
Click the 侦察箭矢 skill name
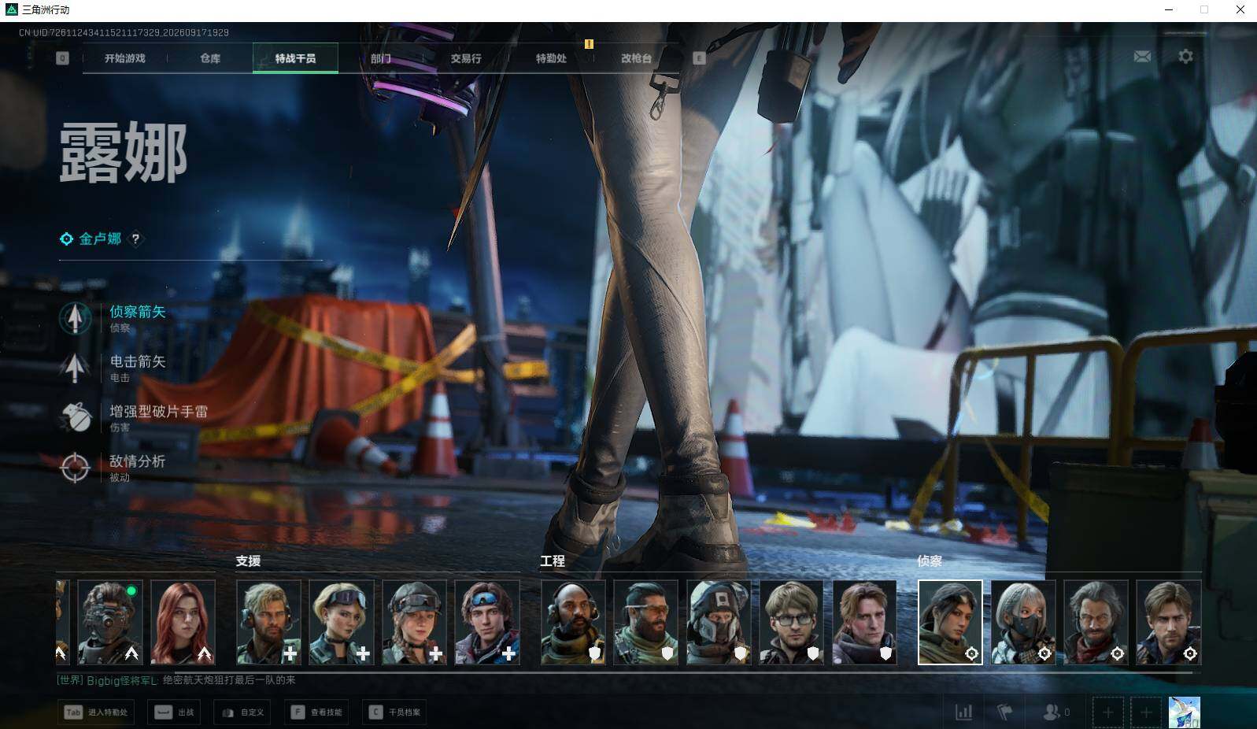(x=138, y=312)
